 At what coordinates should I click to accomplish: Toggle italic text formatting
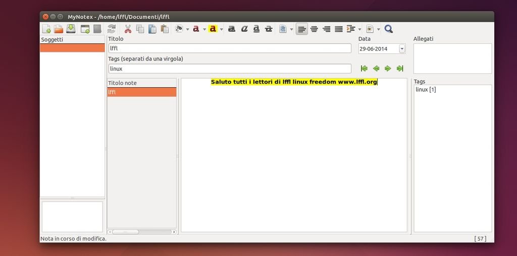(244, 29)
